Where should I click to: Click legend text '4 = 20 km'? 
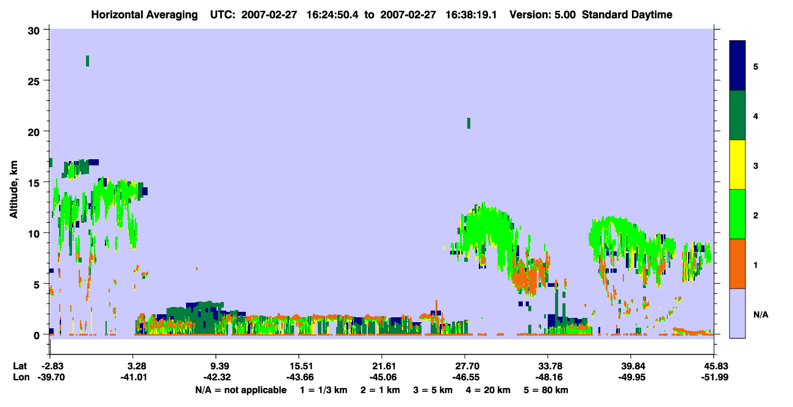(489, 390)
